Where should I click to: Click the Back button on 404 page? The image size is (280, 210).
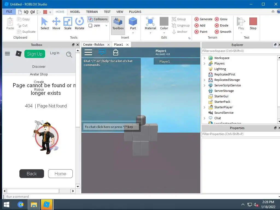(32, 174)
